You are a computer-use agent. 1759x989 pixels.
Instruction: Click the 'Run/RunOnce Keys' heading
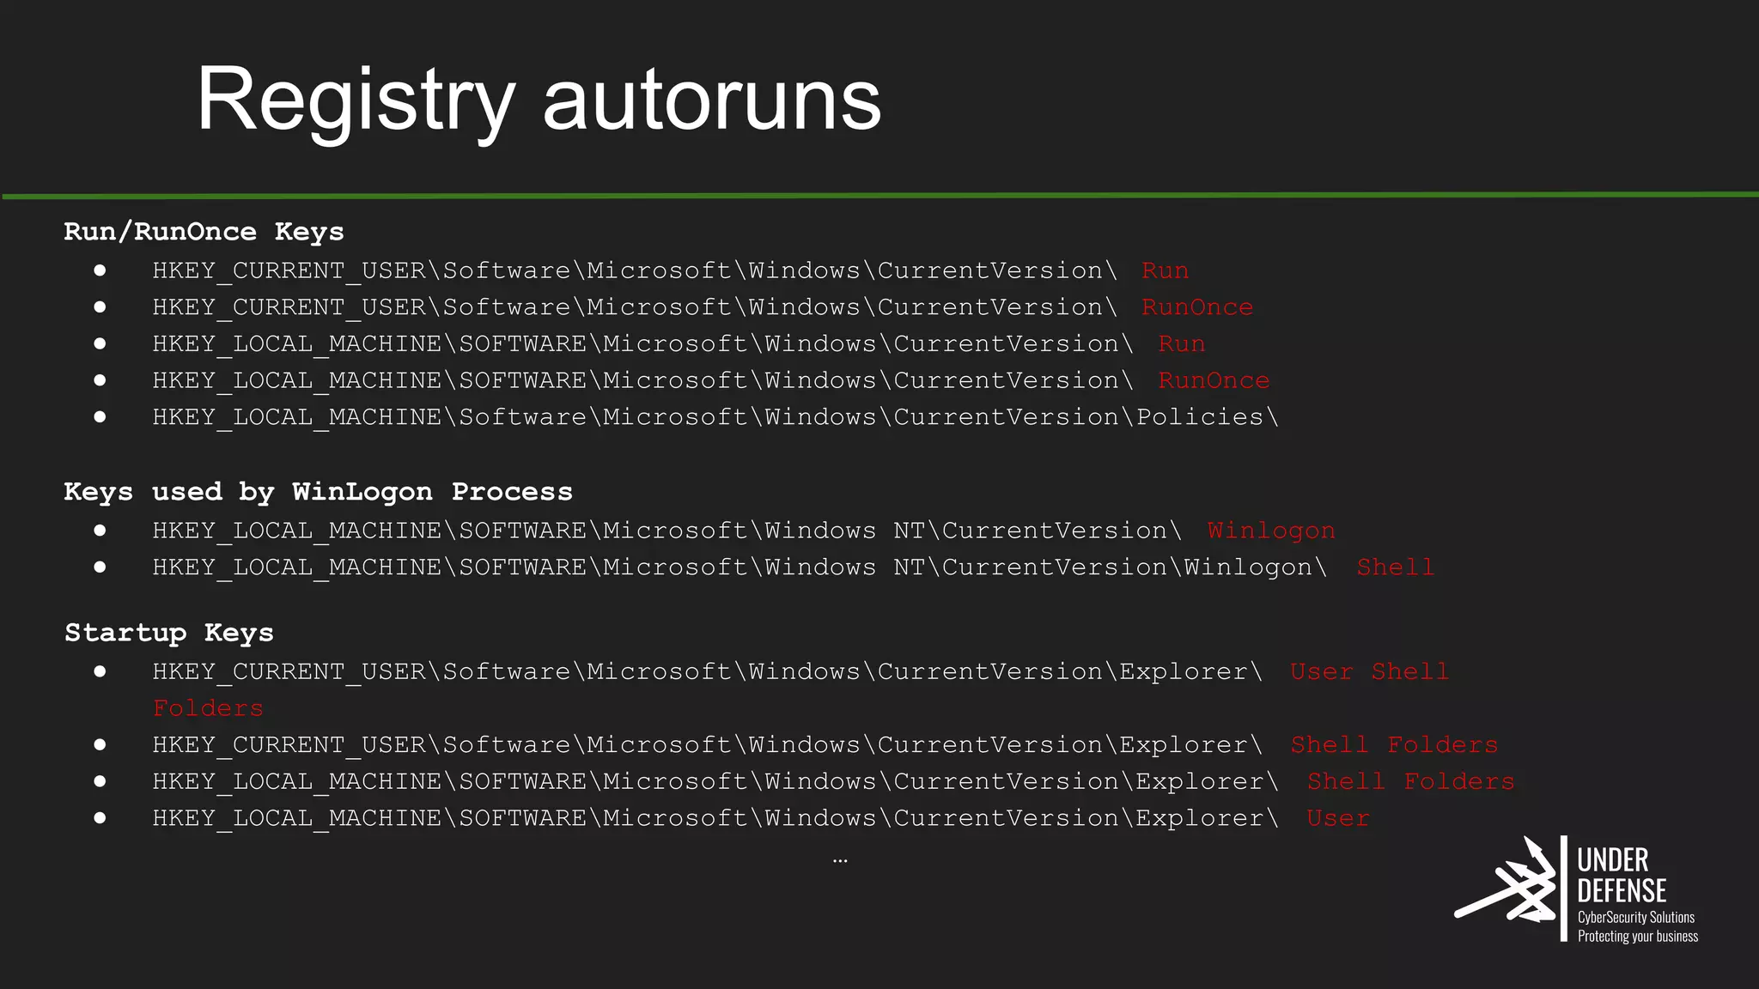tap(204, 232)
